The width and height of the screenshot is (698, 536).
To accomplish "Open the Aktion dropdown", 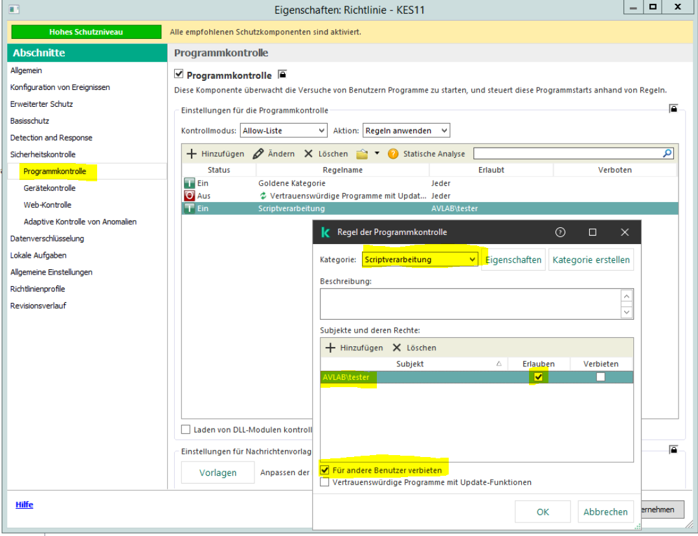I will tap(406, 130).
